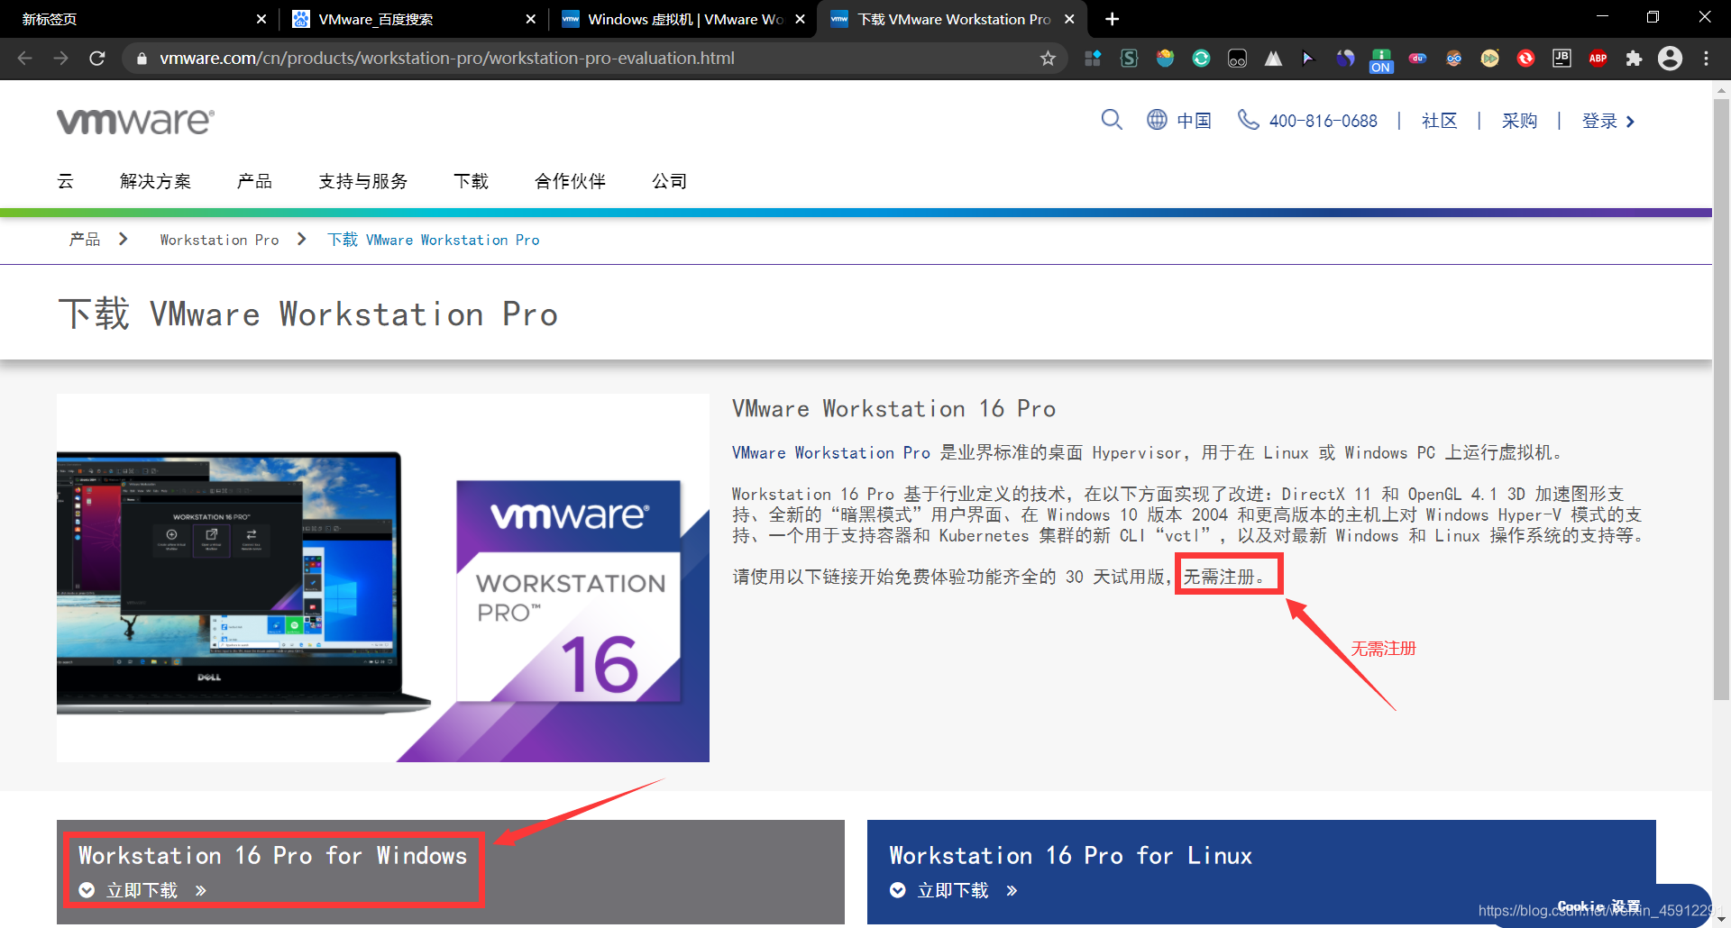Open a new browser tab

pos(1113,19)
